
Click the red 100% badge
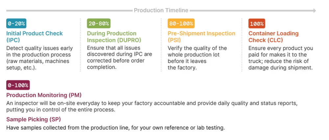[x=257, y=23]
